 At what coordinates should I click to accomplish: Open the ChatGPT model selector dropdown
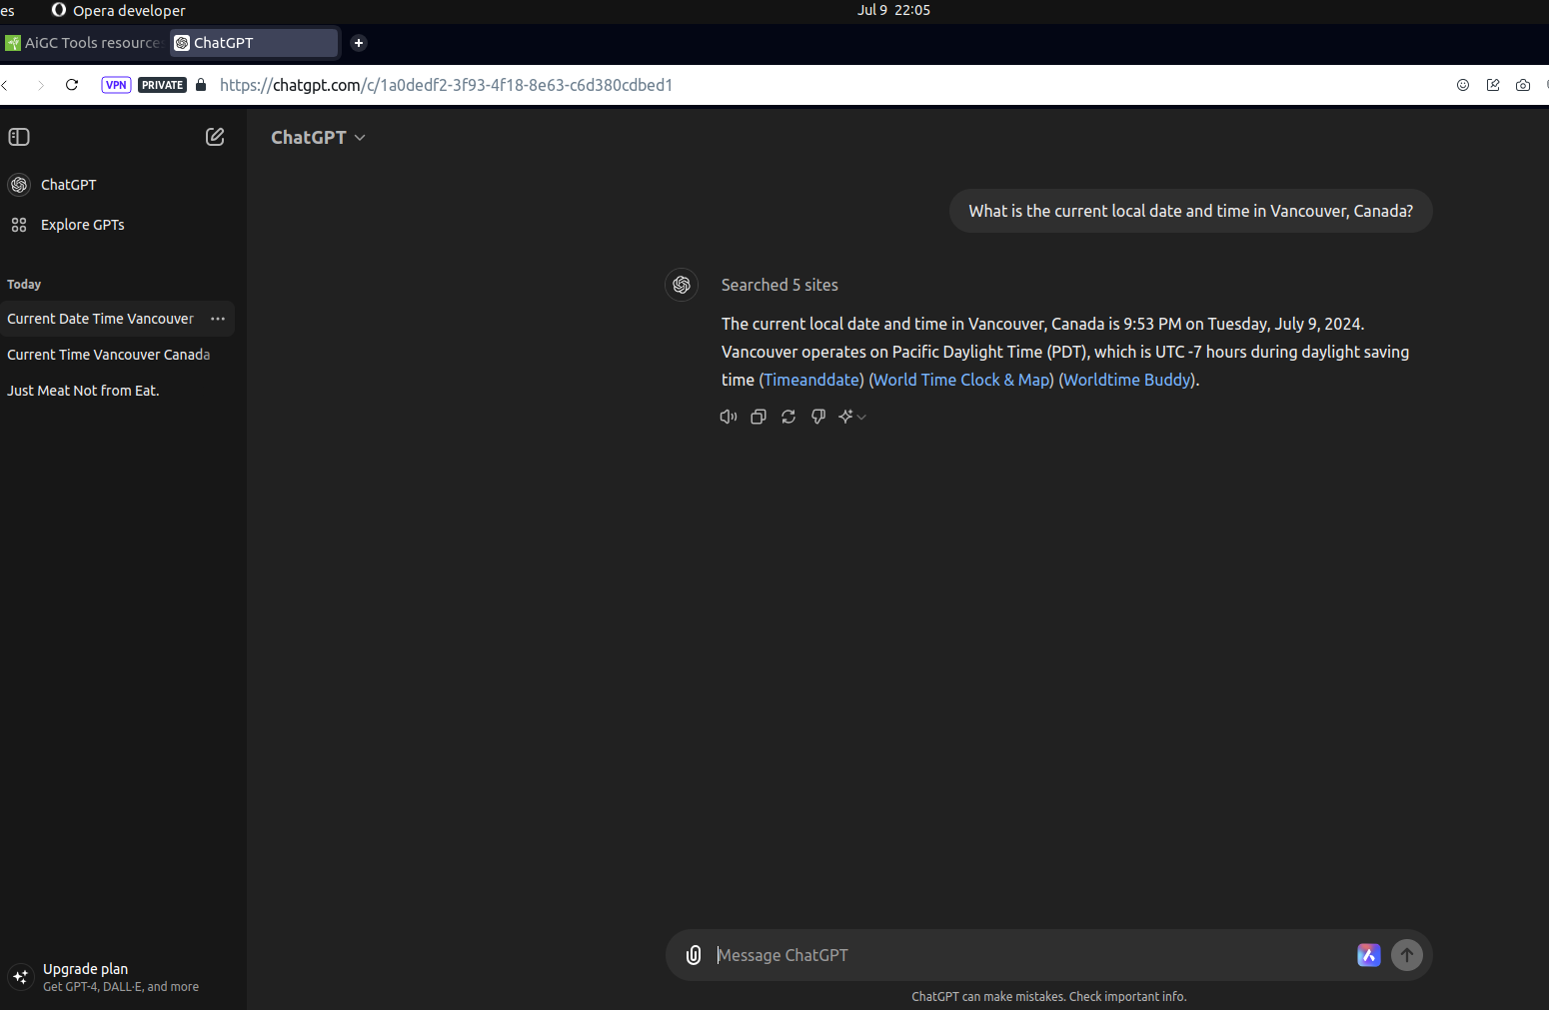[318, 137]
